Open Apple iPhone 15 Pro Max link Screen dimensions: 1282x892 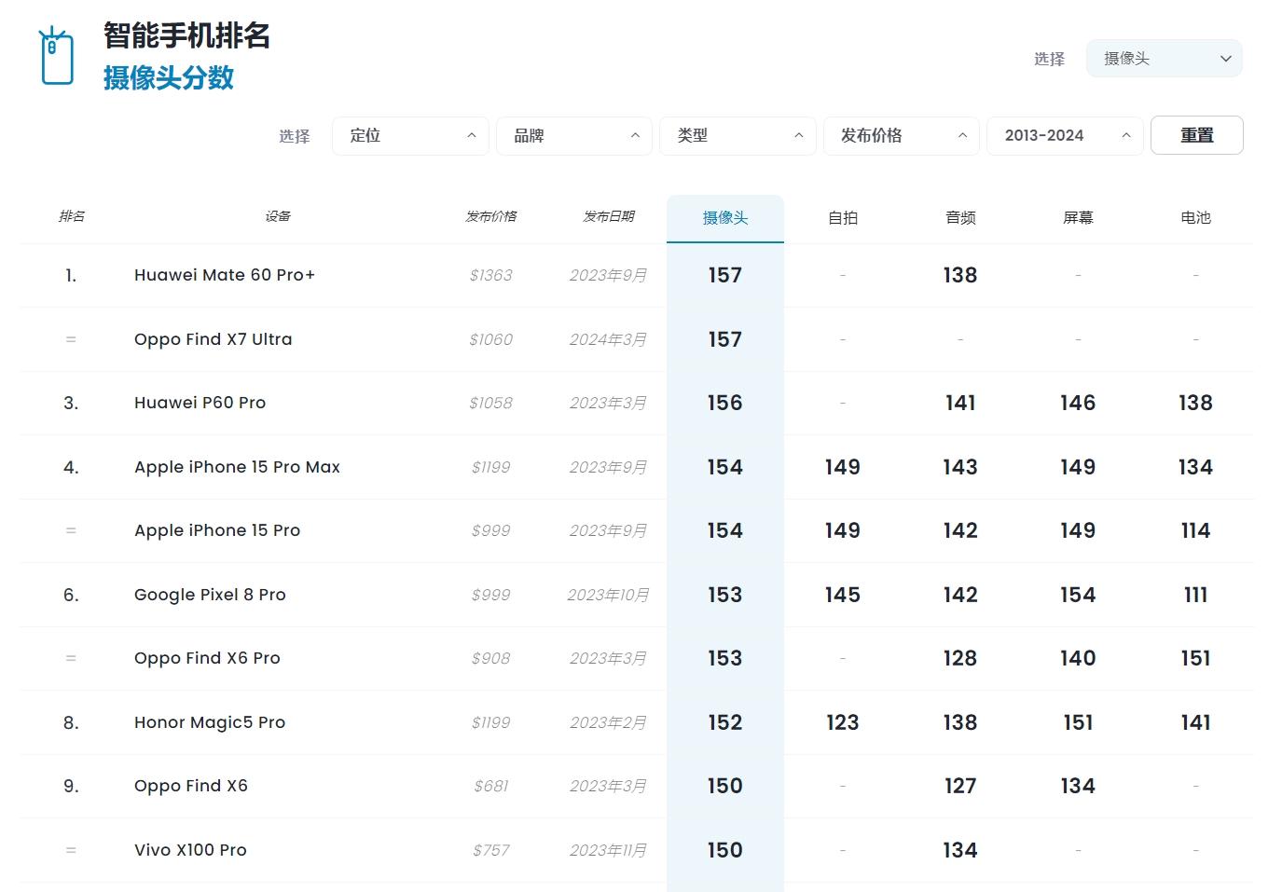coord(237,467)
